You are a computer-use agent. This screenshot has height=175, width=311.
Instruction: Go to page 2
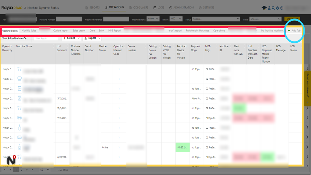tap(21, 170)
